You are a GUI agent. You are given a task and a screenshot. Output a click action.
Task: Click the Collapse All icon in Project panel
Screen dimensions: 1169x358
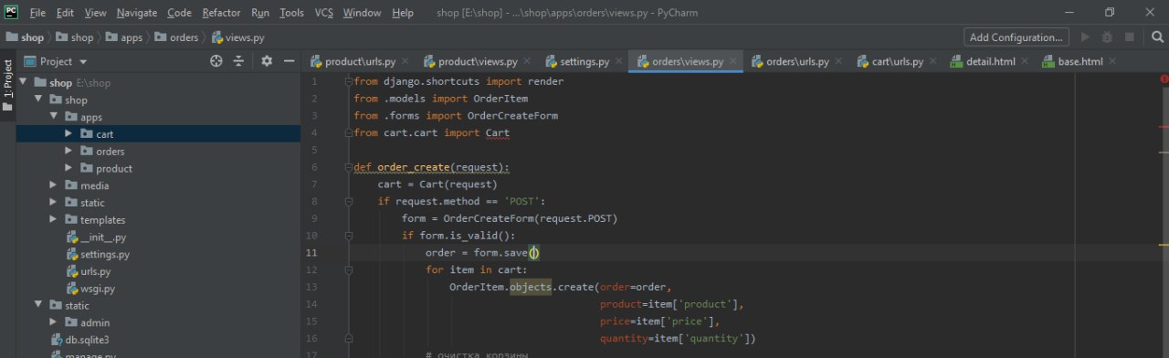click(239, 61)
